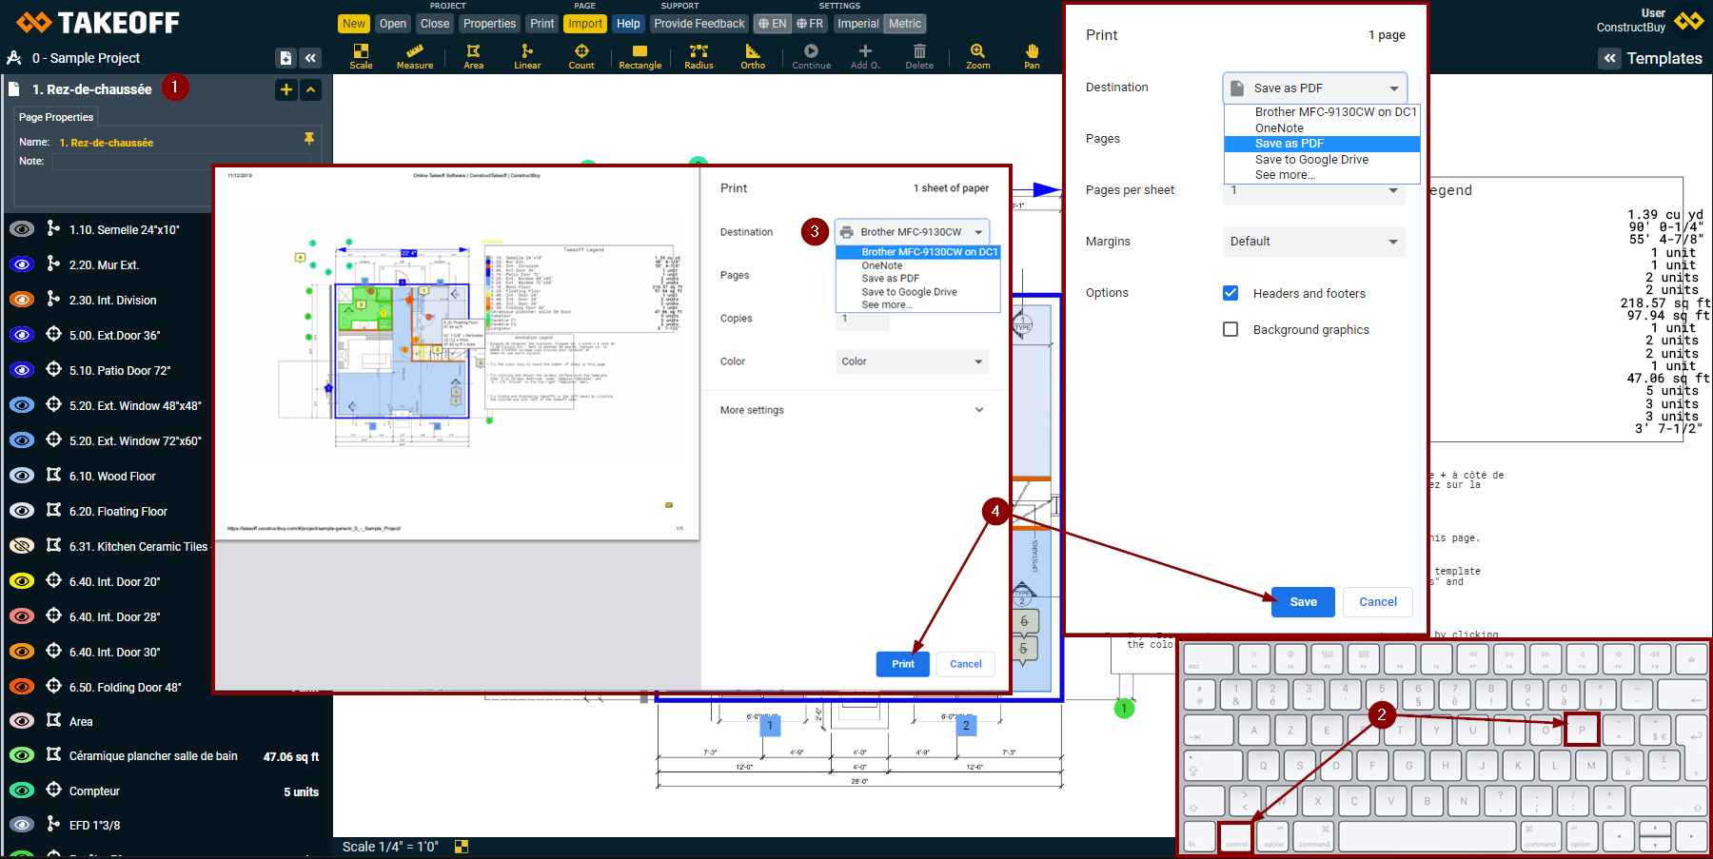
Task: Click the Zoom tool icon
Action: pos(977,55)
